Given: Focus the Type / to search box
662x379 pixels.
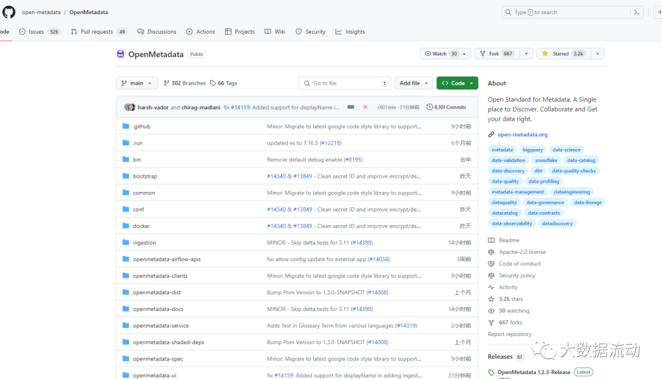Looking at the screenshot, I should point(573,12).
